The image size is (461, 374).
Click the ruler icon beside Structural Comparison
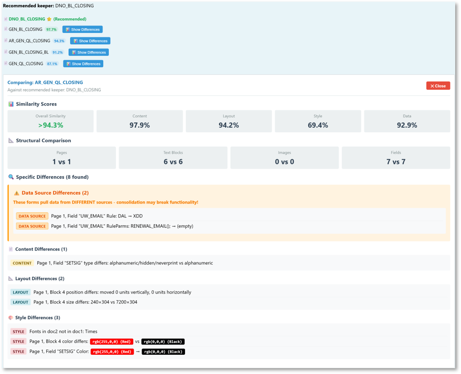tap(11, 140)
